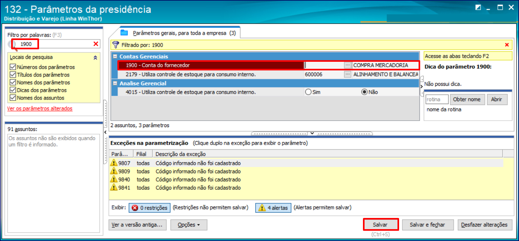This screenshot has width=519, height=241.
Task: Click the restore-down icon in the title bar
Action: point(478,7)
